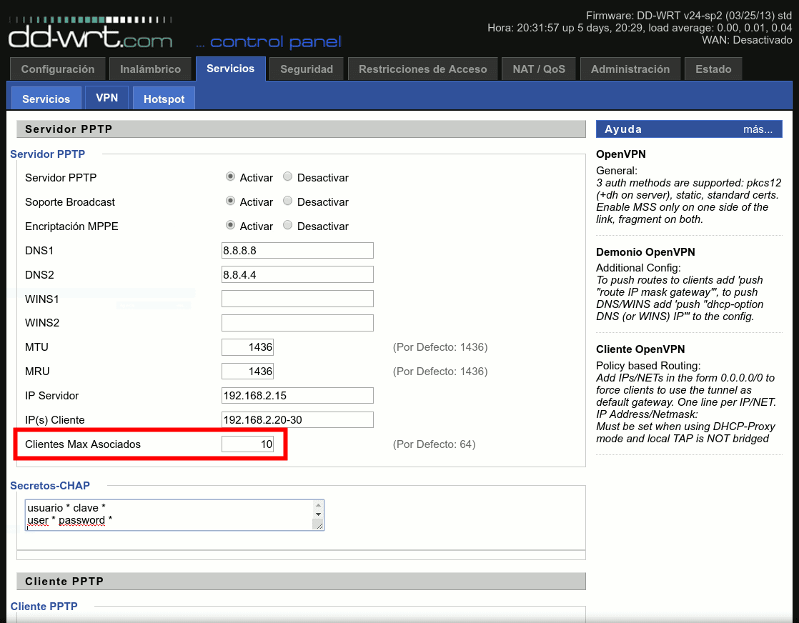Open the Hotspot sub-tab

[164, 99]
